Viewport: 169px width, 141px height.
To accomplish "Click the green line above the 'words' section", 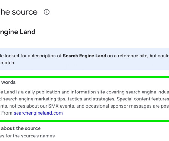I will click(x=84, y=77).
